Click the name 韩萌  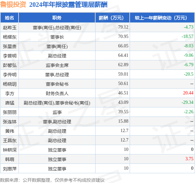(x=9, y=159)
